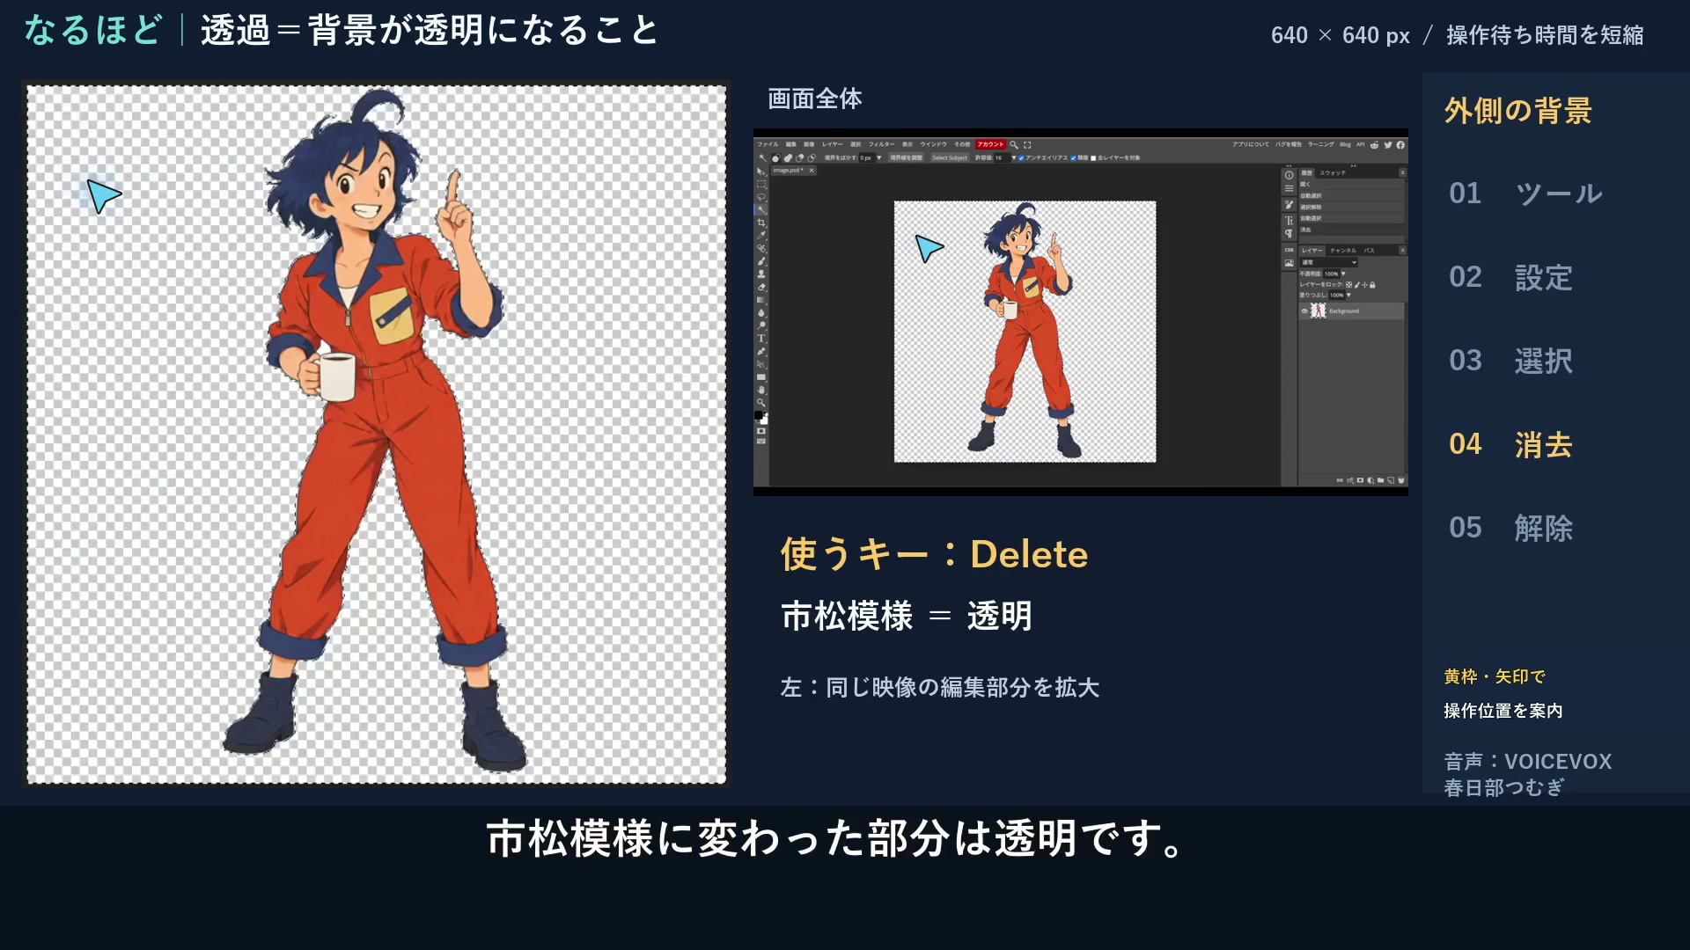The image size is (1690, 950).
Task: Select the Move tool in Photopea toolbar
Action: 761,172
